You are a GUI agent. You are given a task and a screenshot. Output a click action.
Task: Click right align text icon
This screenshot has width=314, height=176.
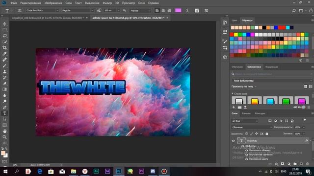click(169, 11)
